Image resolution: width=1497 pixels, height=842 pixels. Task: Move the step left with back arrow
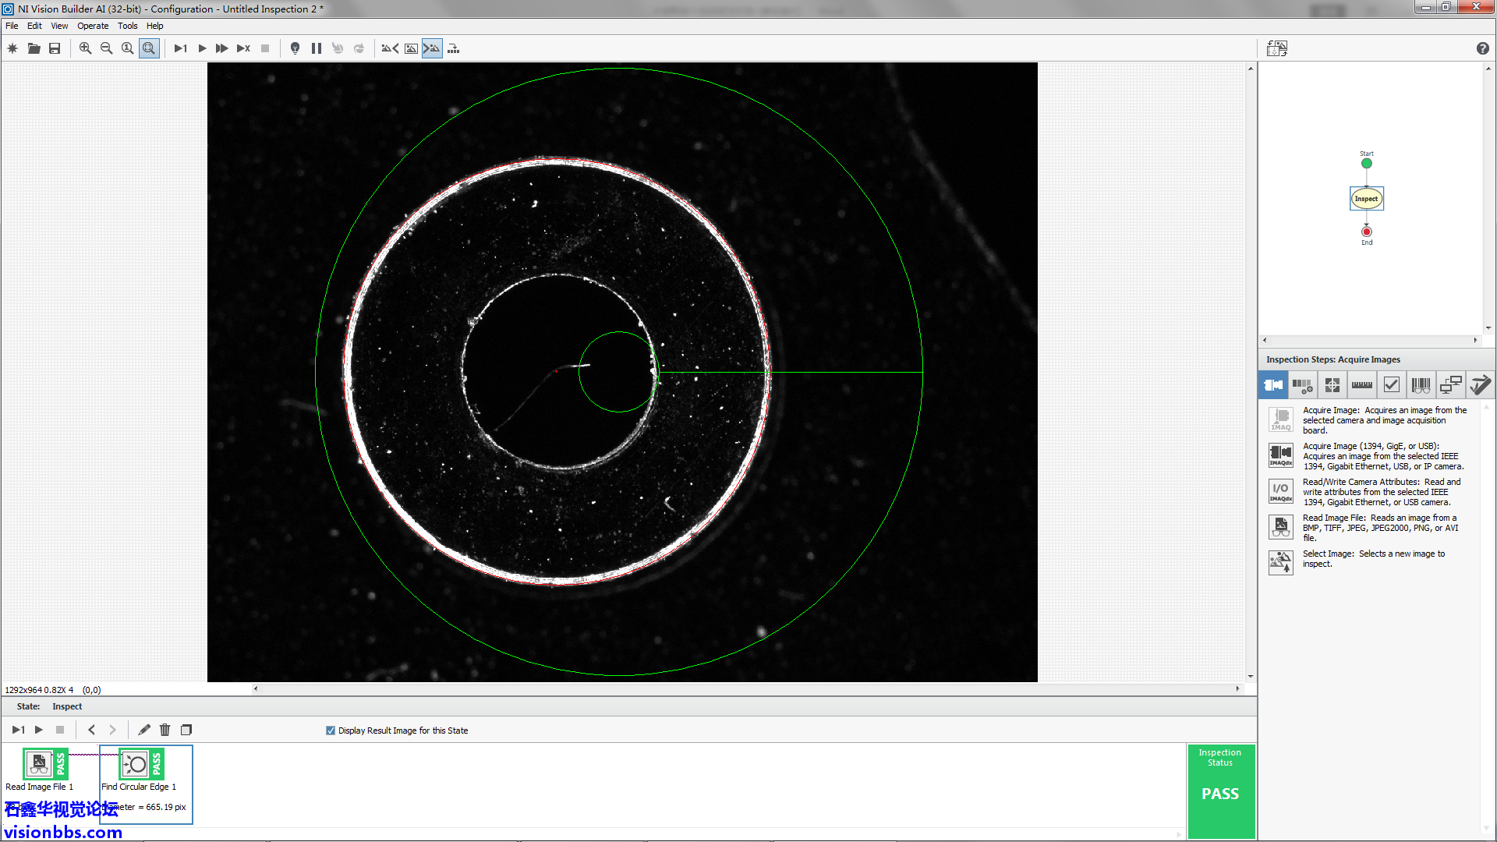point(91,730)
